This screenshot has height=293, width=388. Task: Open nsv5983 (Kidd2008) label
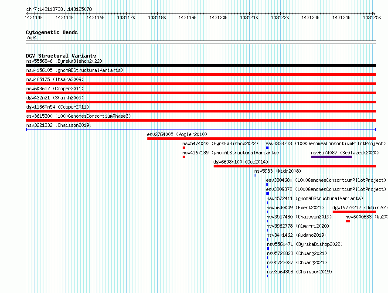(x=278, y=171)
